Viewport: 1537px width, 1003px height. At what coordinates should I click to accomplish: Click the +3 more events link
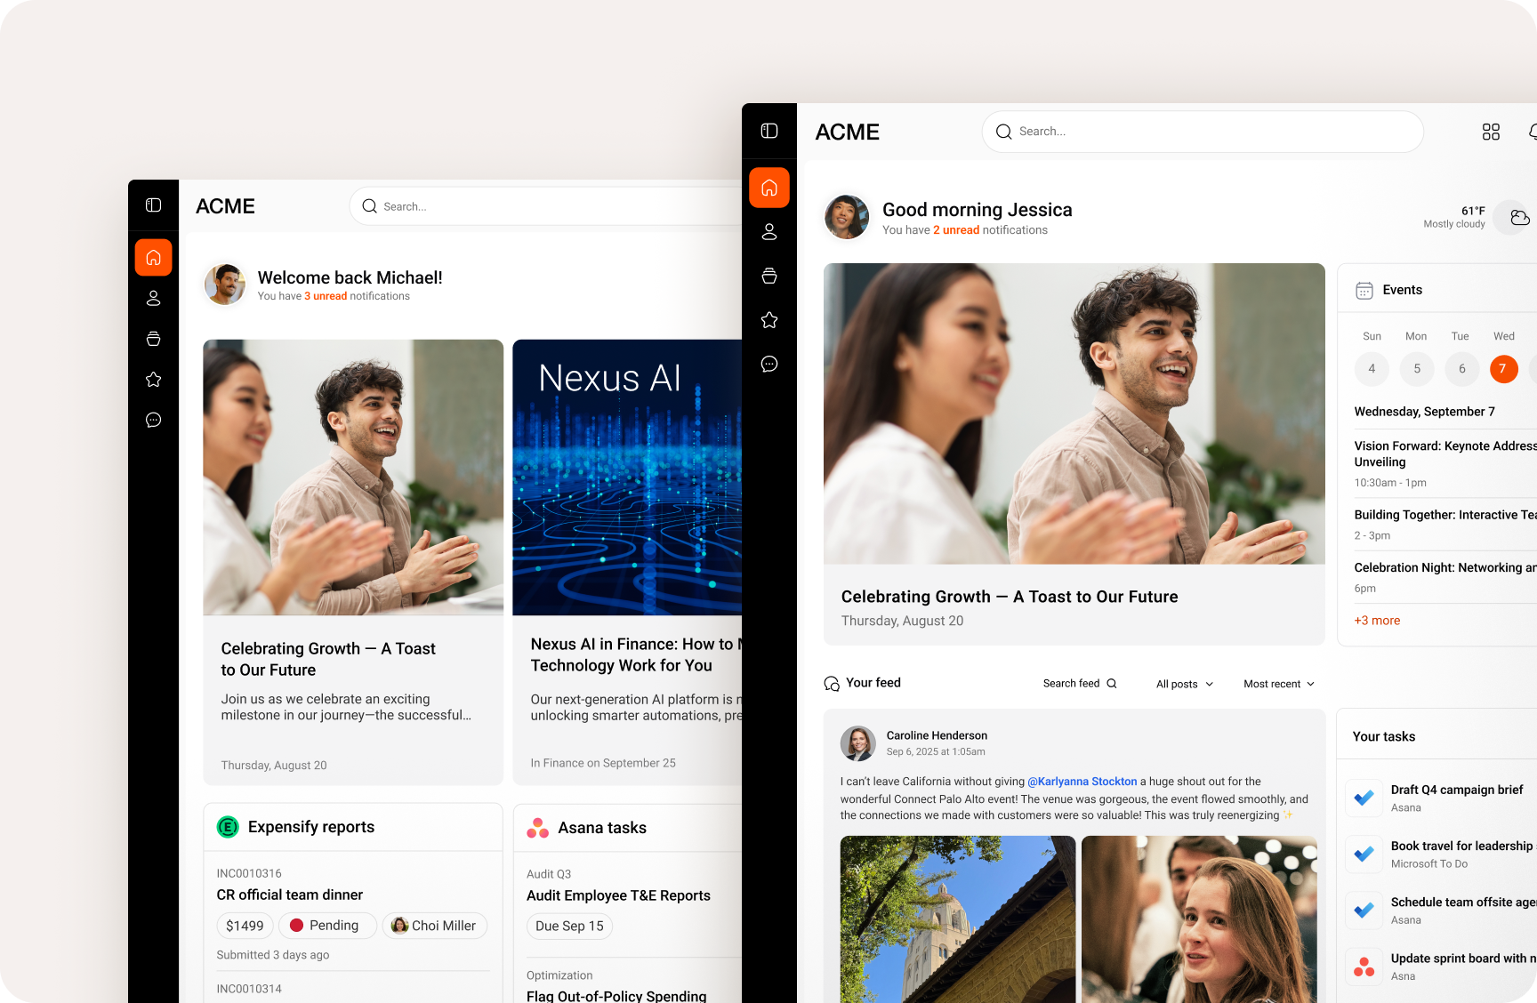pos(1377,621)
